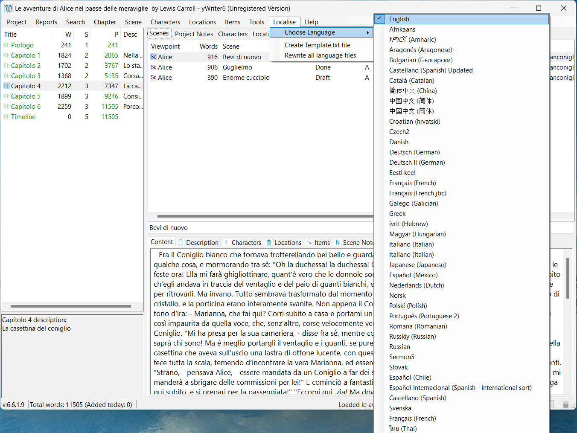Click the N icon on Scene Notes tab
577x433 pixels.
pos(338,243)
